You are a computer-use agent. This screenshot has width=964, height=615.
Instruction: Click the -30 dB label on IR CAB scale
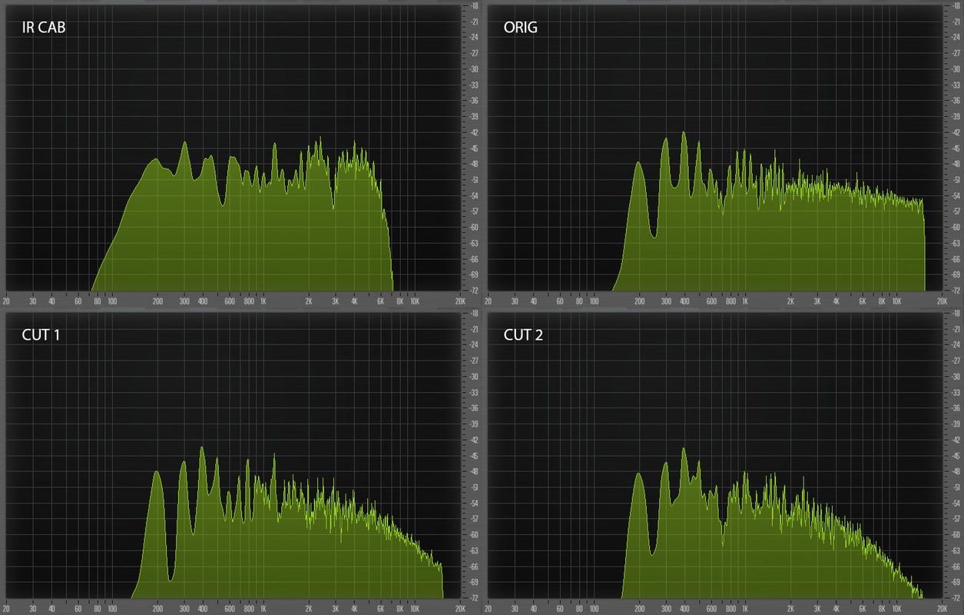[x=474, y=69]
